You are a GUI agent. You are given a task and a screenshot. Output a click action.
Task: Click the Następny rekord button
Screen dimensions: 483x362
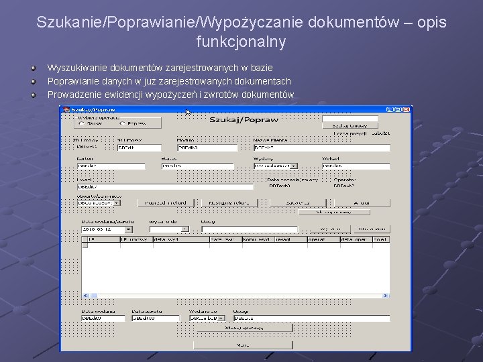coord(229,203)
